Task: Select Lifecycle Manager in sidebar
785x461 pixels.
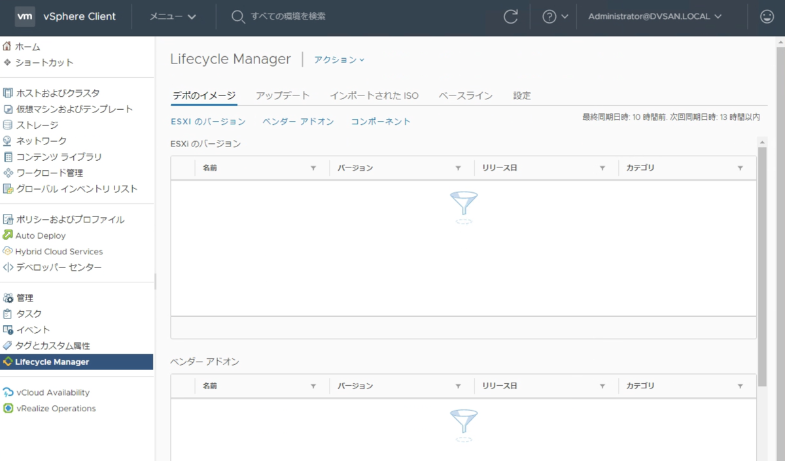Action: click(x=77, y=362)
